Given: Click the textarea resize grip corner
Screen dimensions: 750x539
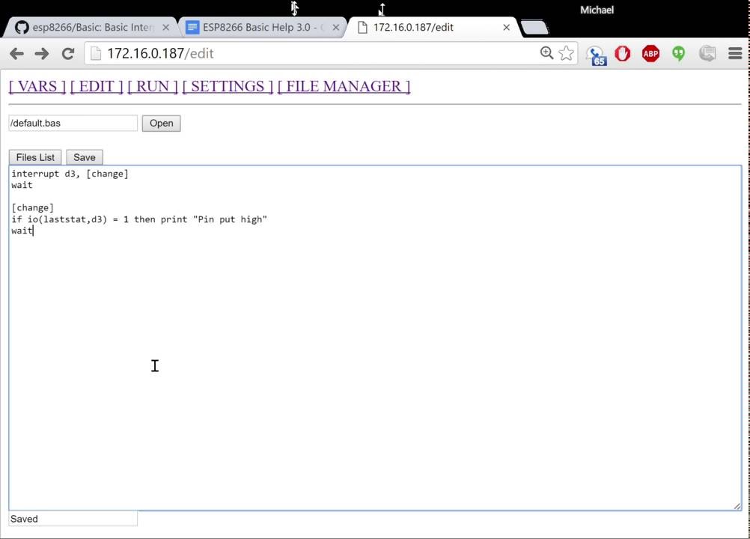Looking at the screenshot, I should (737, 506).
